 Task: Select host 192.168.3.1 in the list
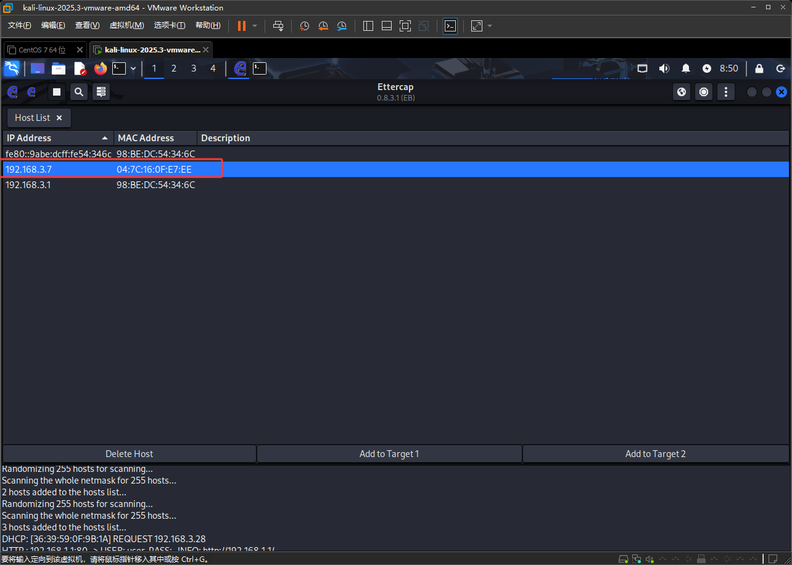(395, 184)
